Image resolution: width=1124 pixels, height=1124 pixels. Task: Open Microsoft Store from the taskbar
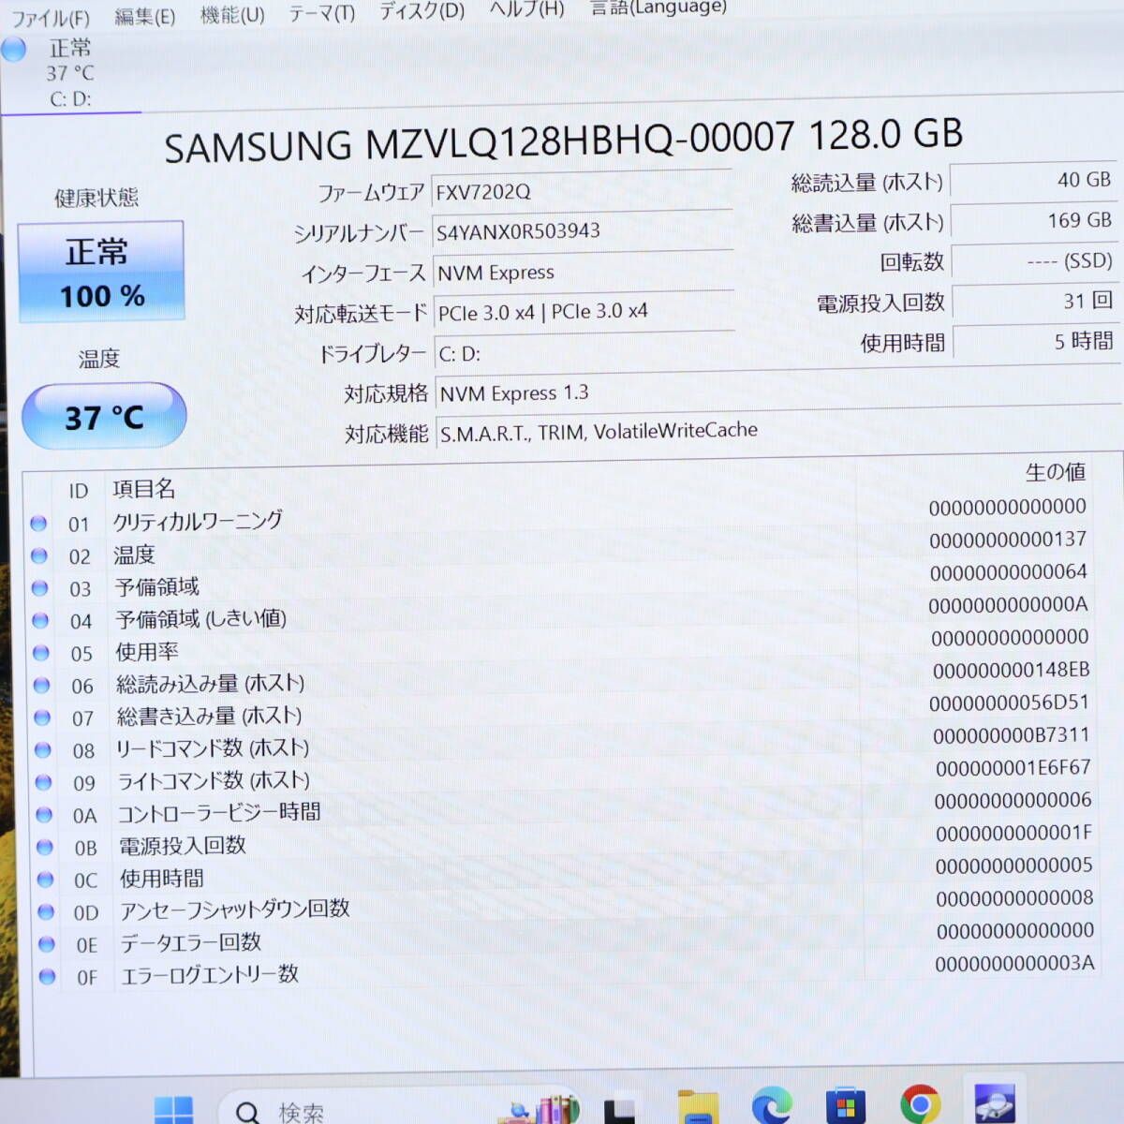[846, 1106]
